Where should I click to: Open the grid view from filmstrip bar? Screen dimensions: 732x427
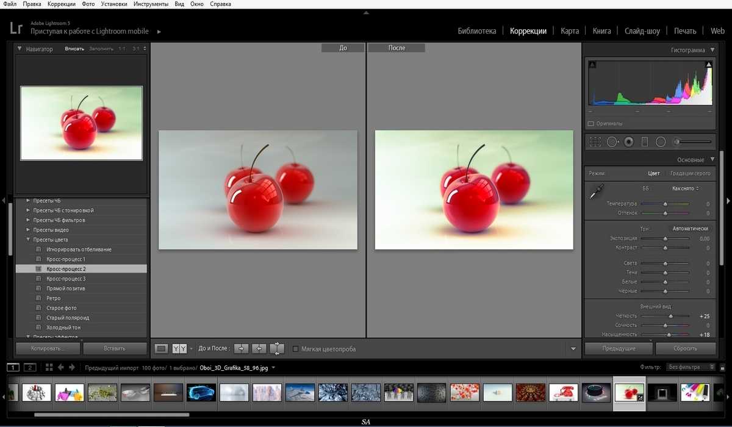click(x=49, y=367)
